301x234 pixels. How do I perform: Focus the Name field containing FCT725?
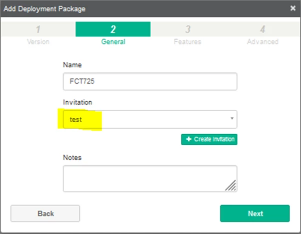[150, 81]
